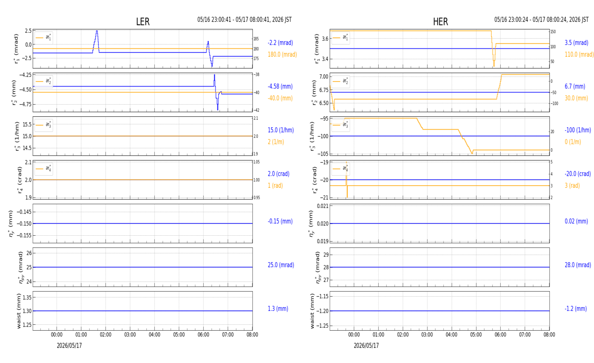Image resolution: width=594 pixels, height=363 pixels.
Task: Click the LER waist 1.3 (mm) label
Action: pos(278,309)
